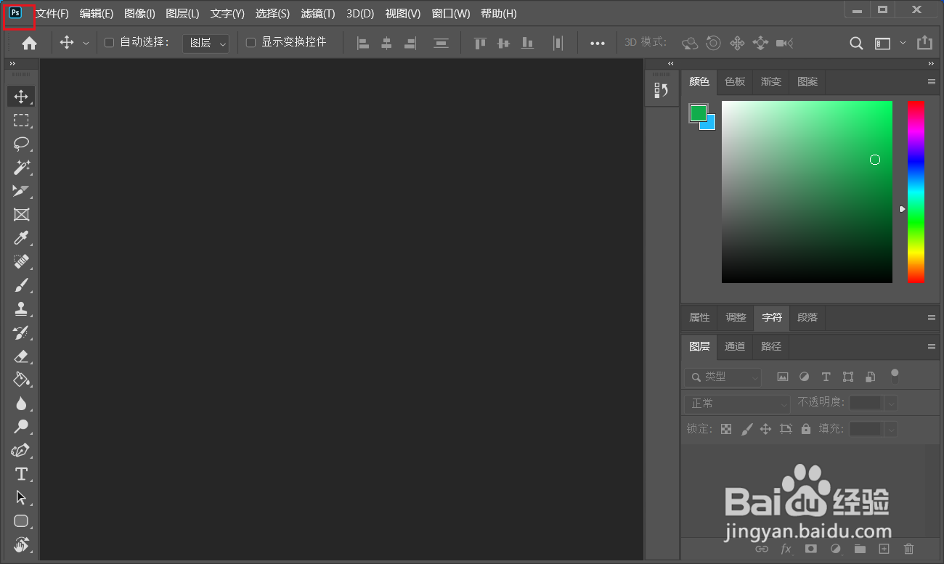Select the Eyedropper tool

21,238
